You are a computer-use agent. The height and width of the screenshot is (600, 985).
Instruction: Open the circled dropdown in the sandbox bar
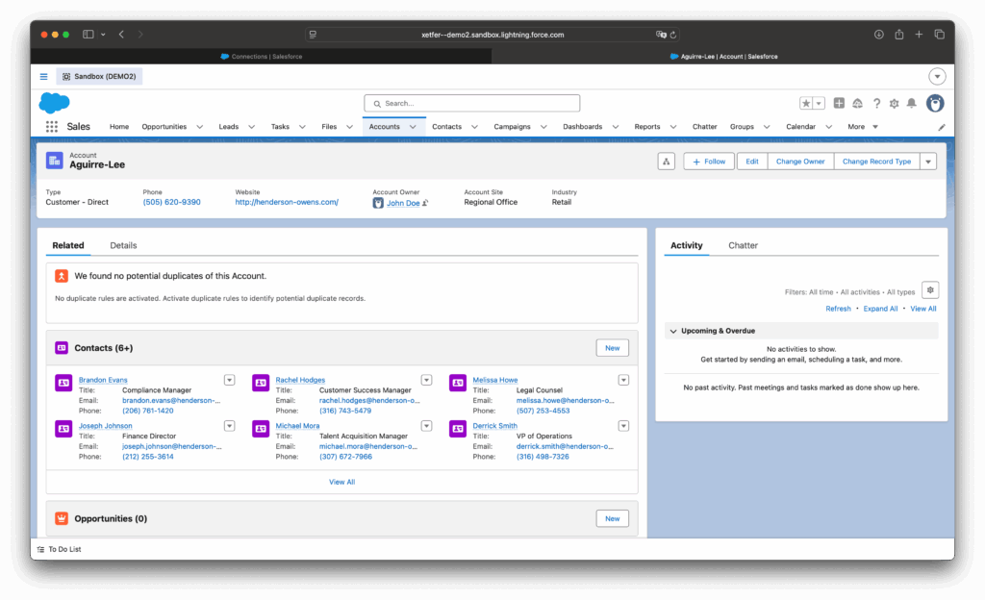(x=937, y=77)
